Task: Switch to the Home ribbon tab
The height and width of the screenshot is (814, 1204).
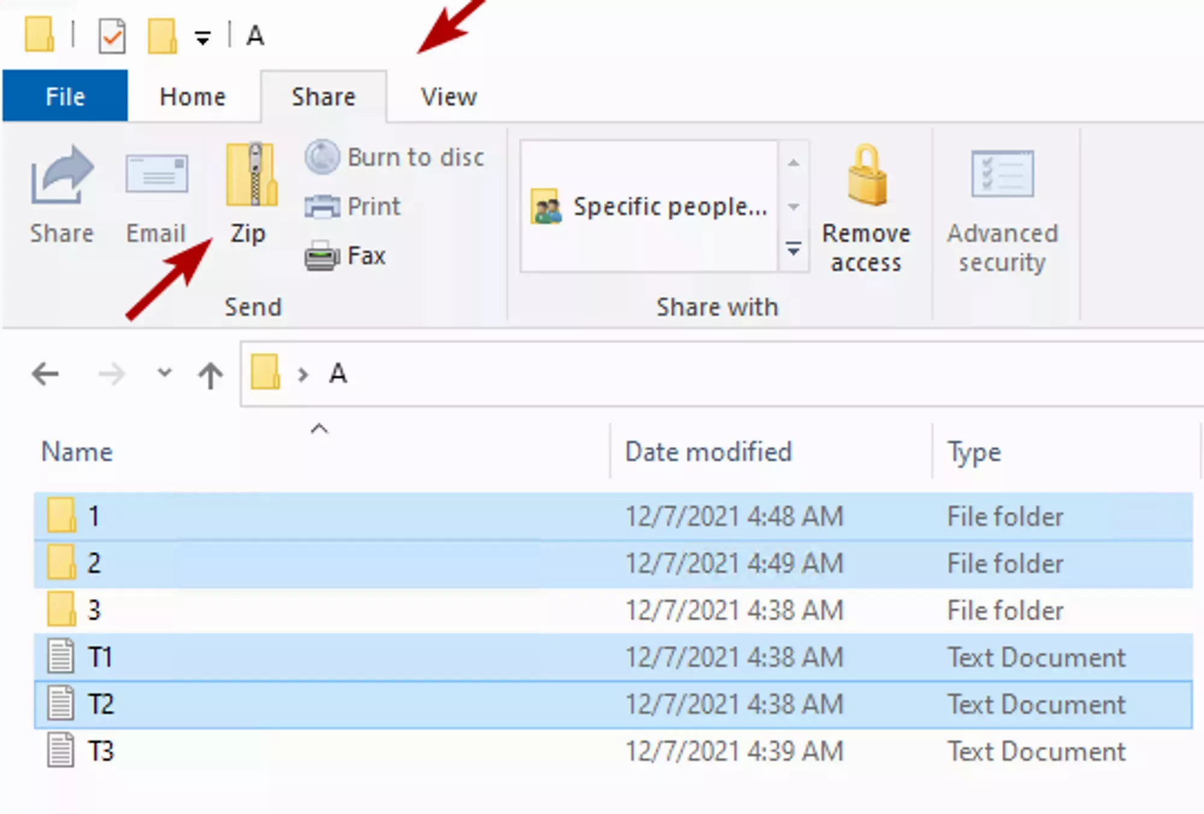Action: coord(193,96)
